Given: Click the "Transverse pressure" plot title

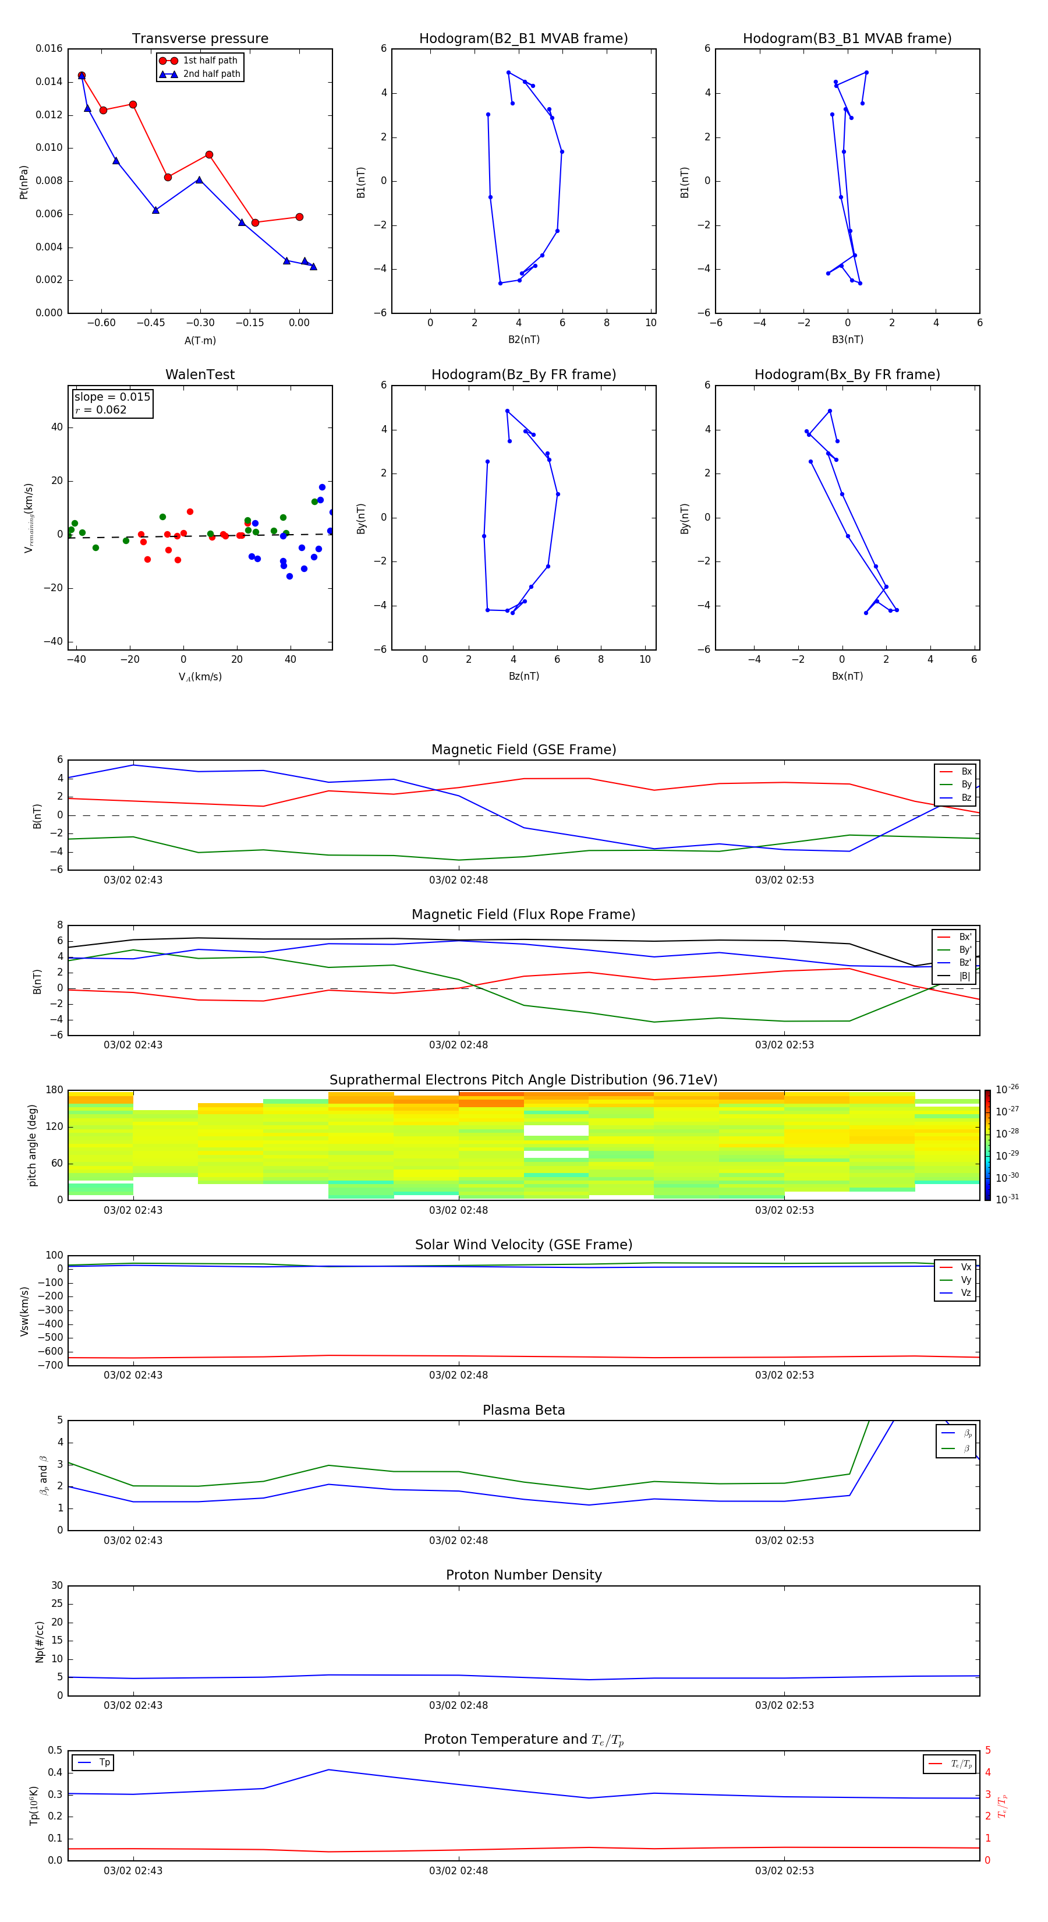Looking at the screenshot, I should [200, 38].
